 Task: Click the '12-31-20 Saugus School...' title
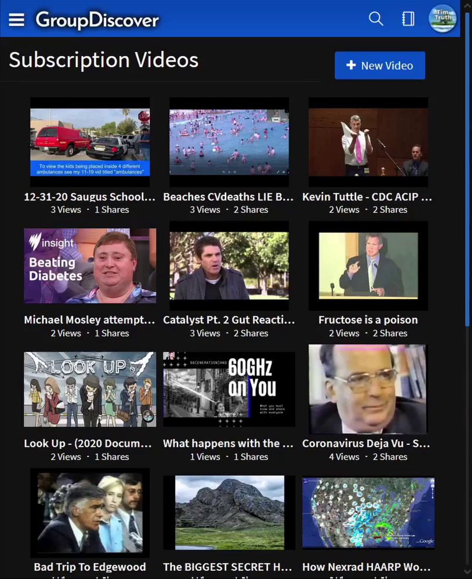tap(90, 197)
